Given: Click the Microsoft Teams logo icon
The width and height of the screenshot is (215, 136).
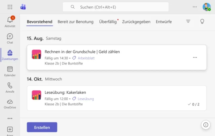Looking at the screenshot, I should click(23, 7).
